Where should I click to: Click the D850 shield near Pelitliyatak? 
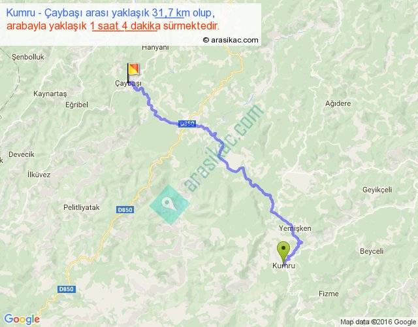coord(125,209)
